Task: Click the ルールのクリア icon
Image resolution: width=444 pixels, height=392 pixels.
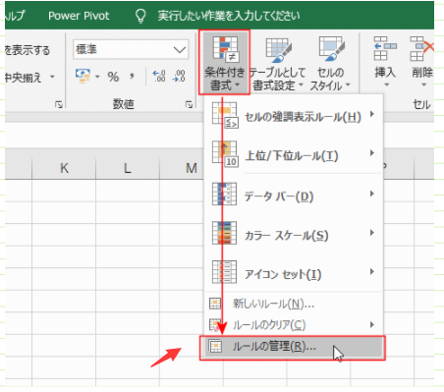Action: [215, 324]
